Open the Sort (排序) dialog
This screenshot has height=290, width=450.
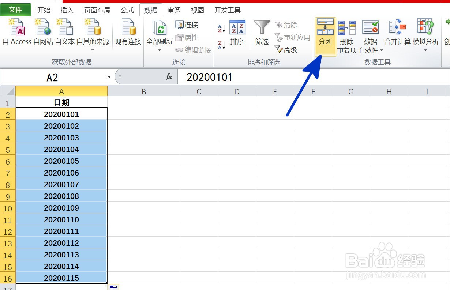click(237, 33)
